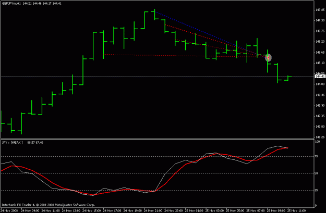Click the current price label 144.41

coord(320,77)
